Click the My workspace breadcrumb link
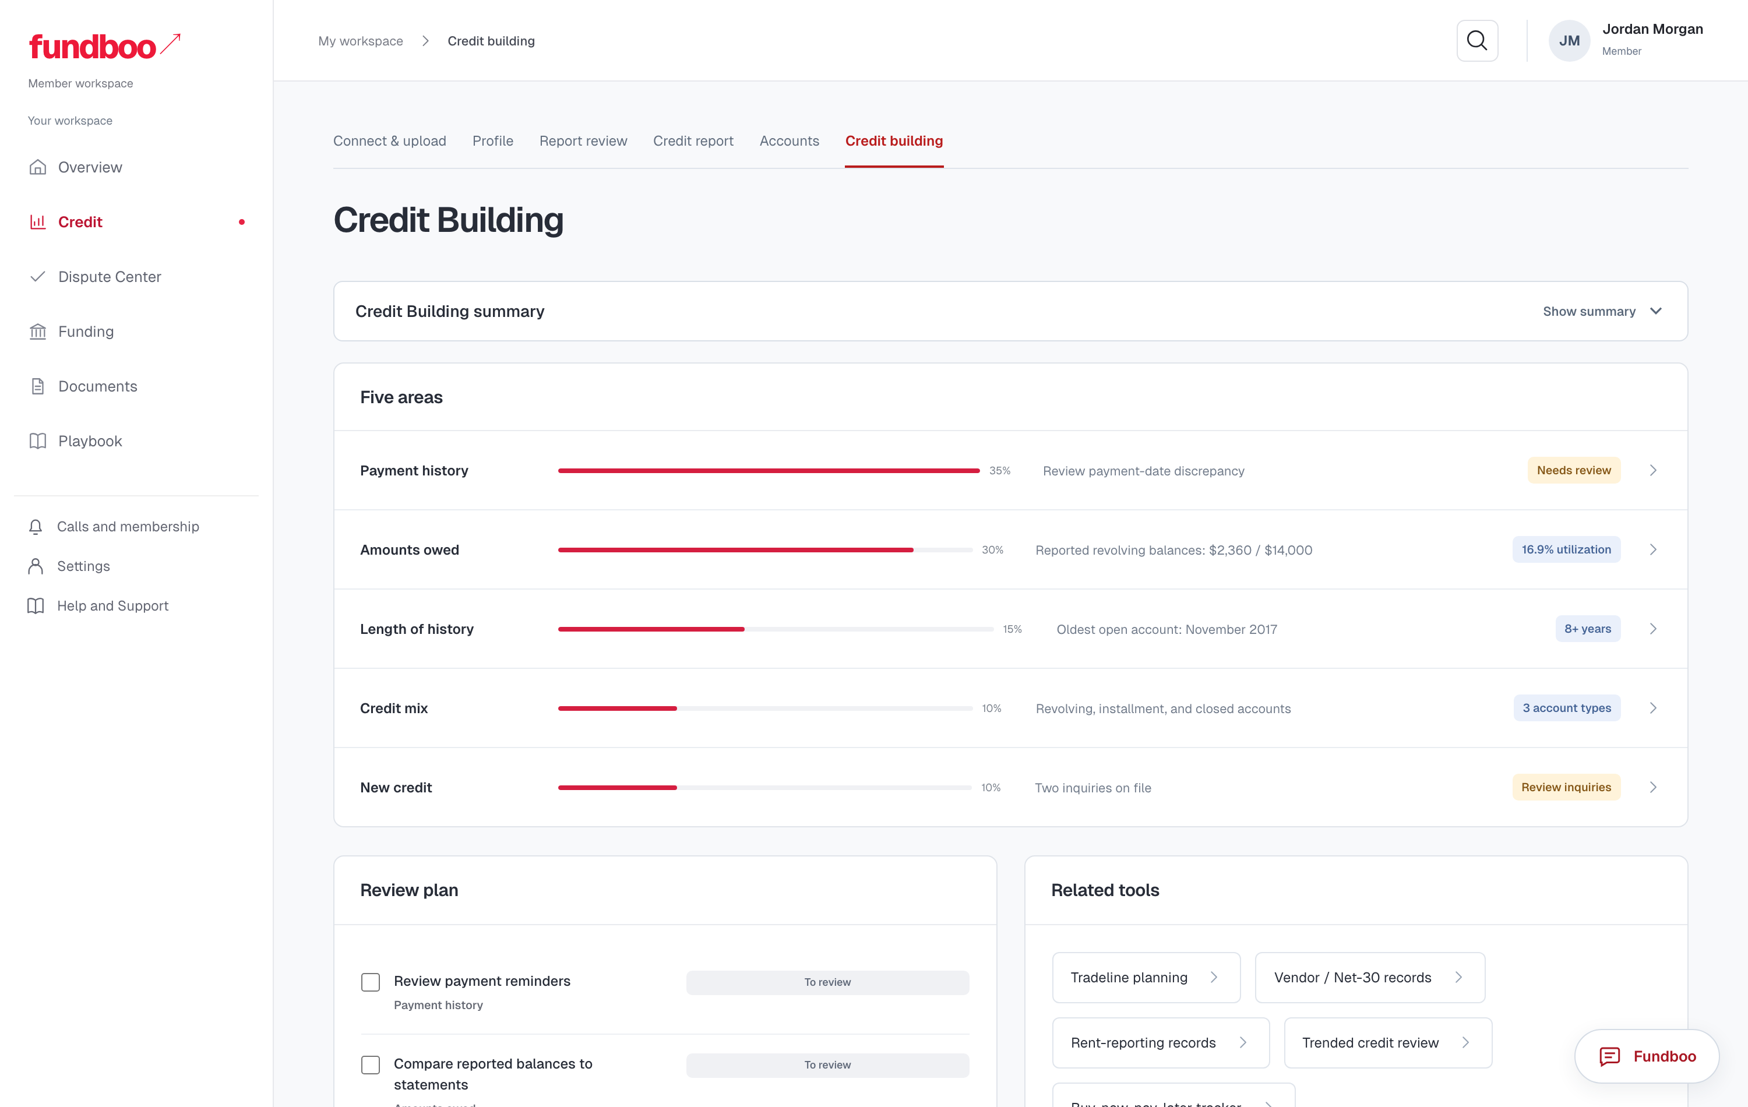The image size is (1748, 1107). (361, 41)
